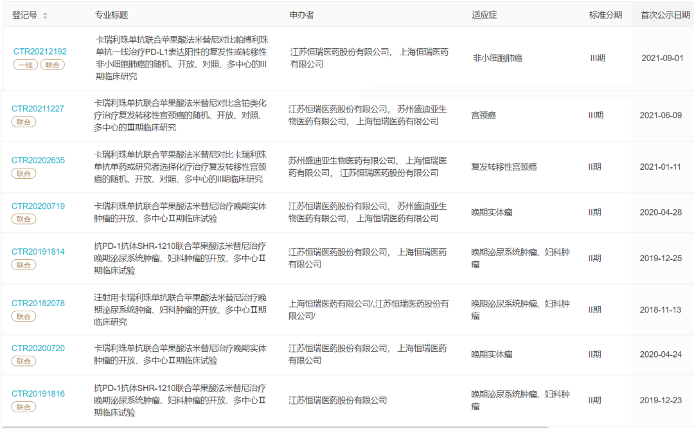The image size is (694, 429).
Task: Select the date 2021-01-11
Action: click(661, 167)
